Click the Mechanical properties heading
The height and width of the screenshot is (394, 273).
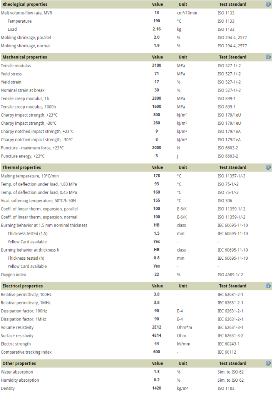(x=25, y=57)
